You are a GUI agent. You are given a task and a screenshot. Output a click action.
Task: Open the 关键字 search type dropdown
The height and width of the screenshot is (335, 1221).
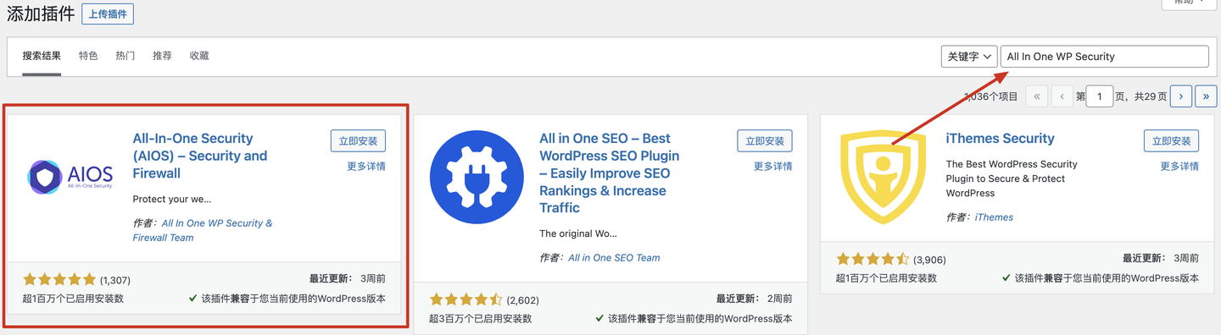(968, 57)
